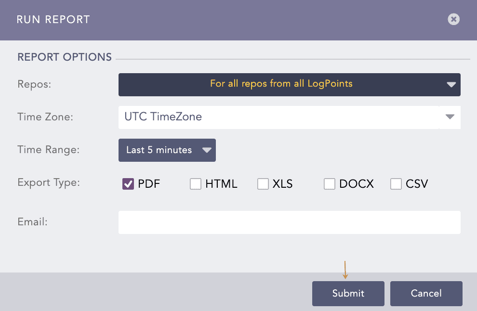Open the repos selector showing all LogPoints
477x311 pixels.
coord(289,84)
